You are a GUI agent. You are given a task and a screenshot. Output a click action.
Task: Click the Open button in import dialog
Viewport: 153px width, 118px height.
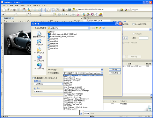click(115, 70)
